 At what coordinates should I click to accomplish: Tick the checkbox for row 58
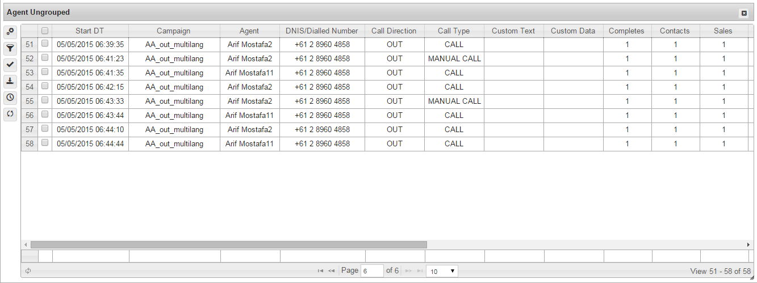pyautogui.click(x=45, y=143)
